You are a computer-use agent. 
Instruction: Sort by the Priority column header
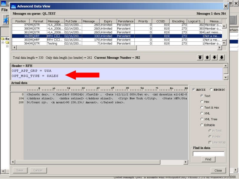point(143,21)
